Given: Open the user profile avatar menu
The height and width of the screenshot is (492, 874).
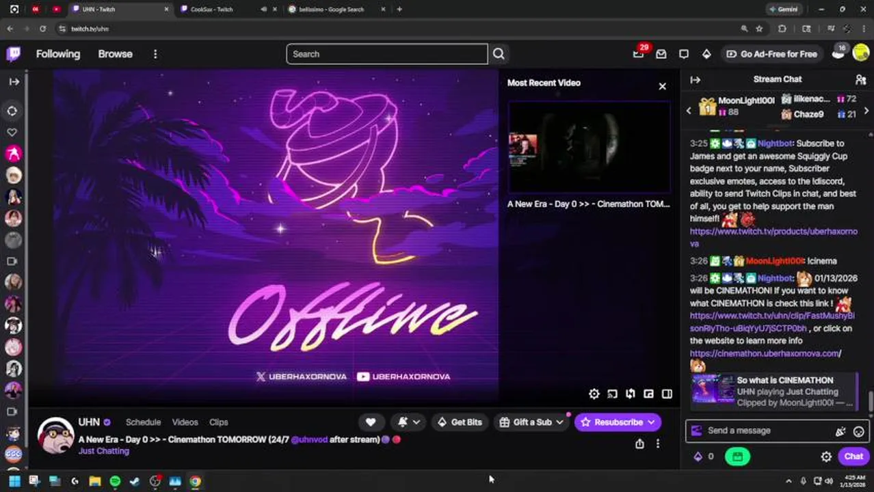Looking at the screenshot, I should click(x=860, y=54).
